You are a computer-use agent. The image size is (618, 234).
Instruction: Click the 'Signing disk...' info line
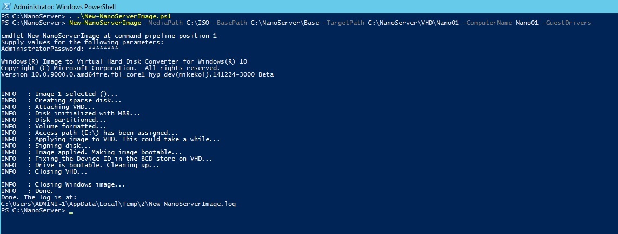point(46,146)
